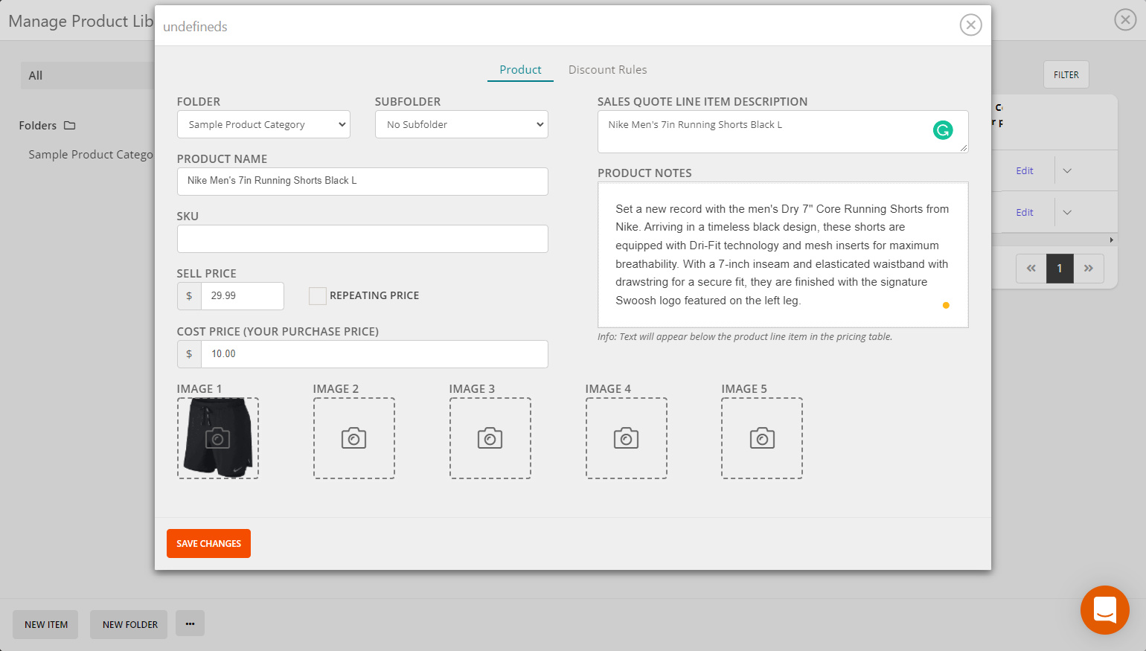The width and height of the screenshot is (1146, 651).
Task: Click the camera icon for Image 2
Action: coord(353,437)
